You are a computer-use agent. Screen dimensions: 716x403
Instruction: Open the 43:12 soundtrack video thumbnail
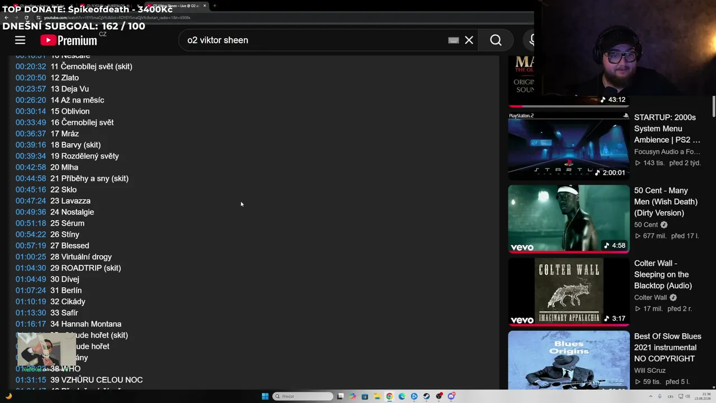[568, 81]
